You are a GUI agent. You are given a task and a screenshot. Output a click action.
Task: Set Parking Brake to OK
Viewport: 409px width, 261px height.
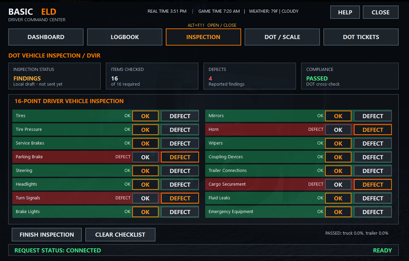click(145, 157)
